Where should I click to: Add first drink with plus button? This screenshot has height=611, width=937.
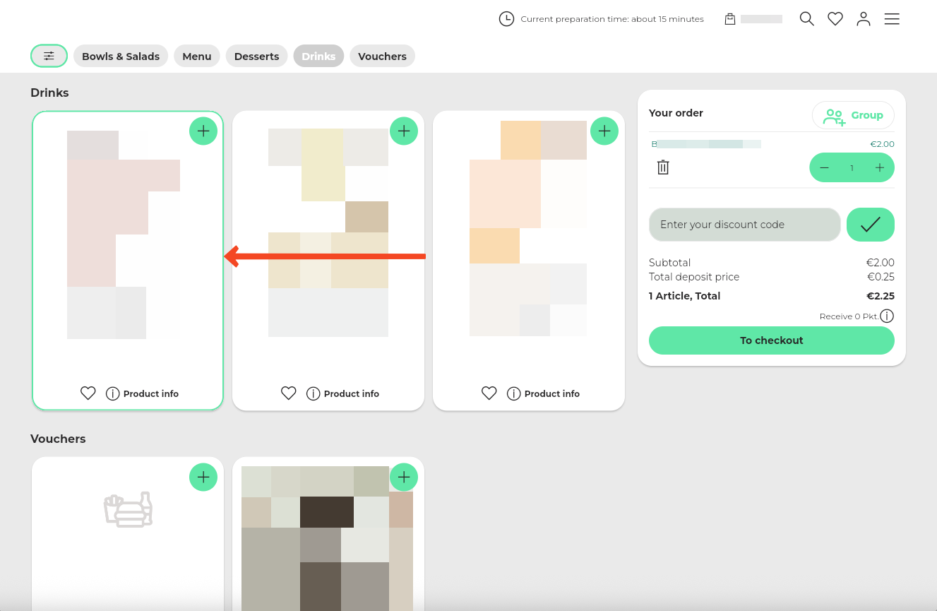203,131
